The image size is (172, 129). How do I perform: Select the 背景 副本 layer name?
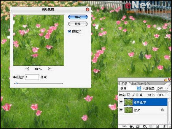point(140,102)
